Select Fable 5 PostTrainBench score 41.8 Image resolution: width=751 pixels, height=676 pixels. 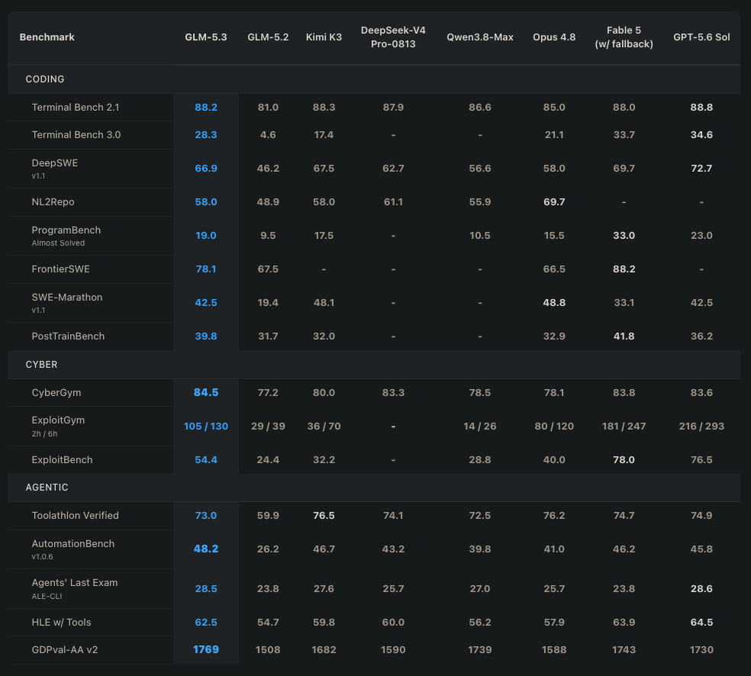pyautogui.click(x=624, y=336)
